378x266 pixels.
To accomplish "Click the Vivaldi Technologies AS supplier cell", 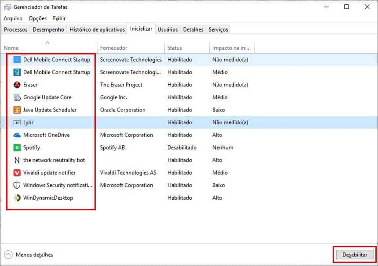I will (128, 173).
